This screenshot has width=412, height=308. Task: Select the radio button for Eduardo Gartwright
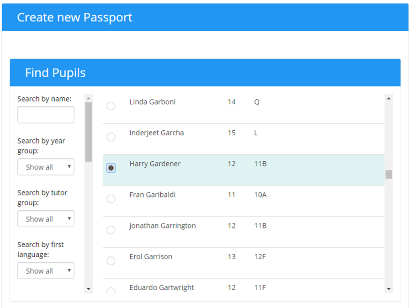[x=111, y=291]
